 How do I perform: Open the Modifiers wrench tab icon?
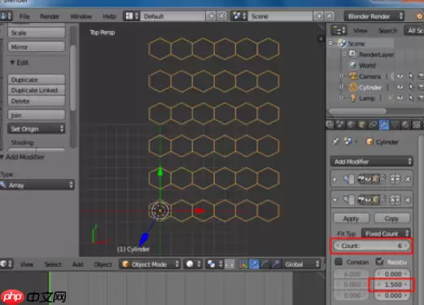click(x=384, y=124)
